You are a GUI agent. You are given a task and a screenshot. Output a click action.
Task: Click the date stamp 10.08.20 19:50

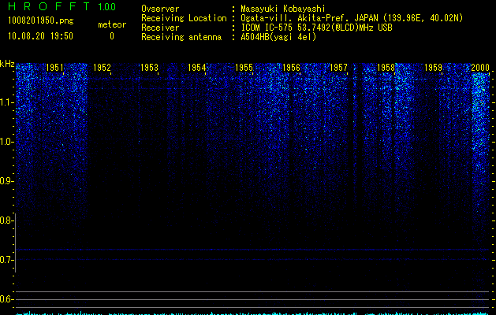pos(40,36)
